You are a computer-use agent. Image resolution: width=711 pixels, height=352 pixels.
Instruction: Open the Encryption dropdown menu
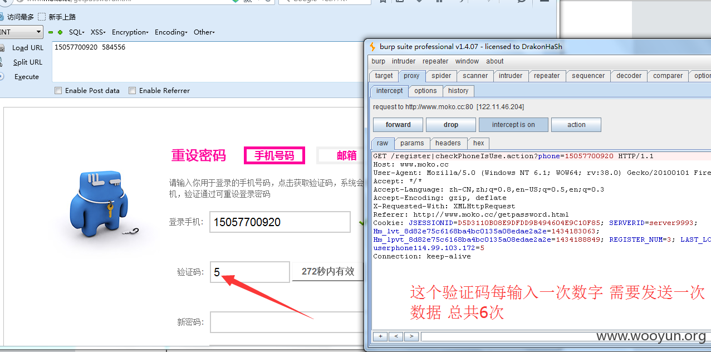coord(130,32)
